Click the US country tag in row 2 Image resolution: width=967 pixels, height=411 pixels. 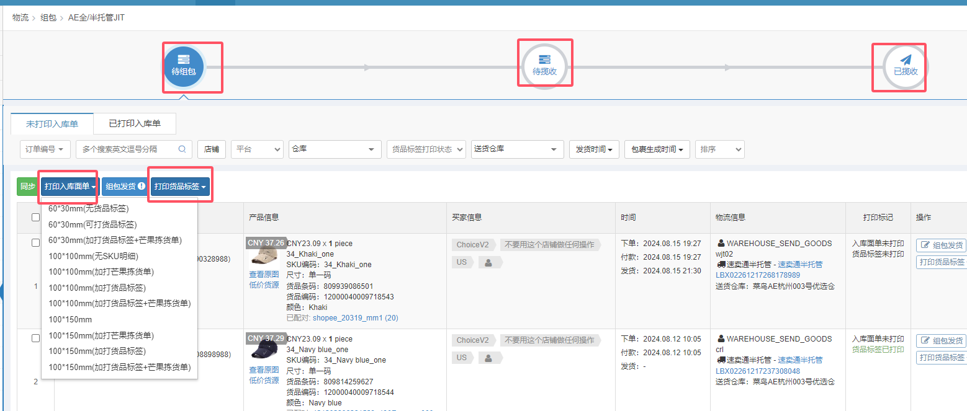point(462,358)
